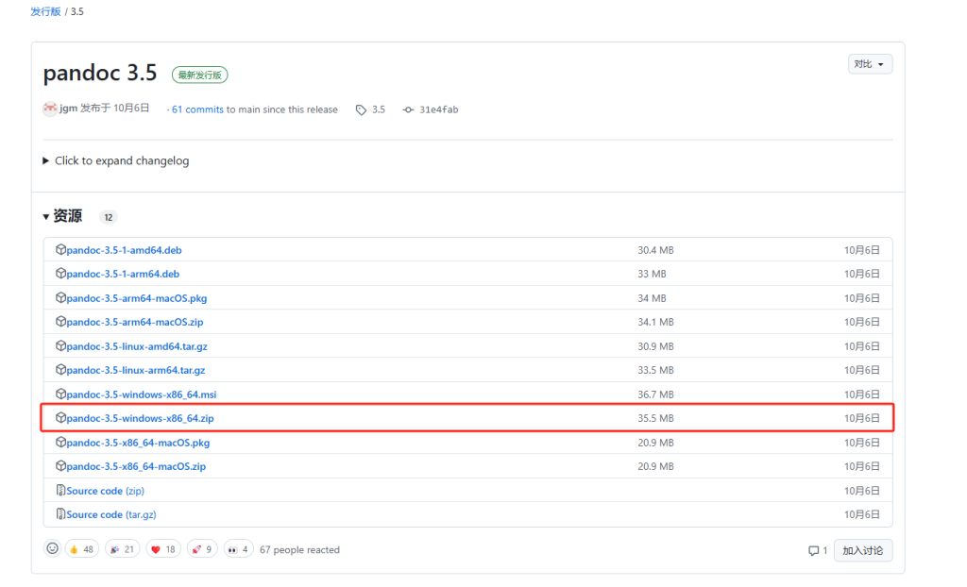967x587 pixels.
Task: Download pandoc-3.5-arm64-macOS.pkg
Action: tap(136, 298)
